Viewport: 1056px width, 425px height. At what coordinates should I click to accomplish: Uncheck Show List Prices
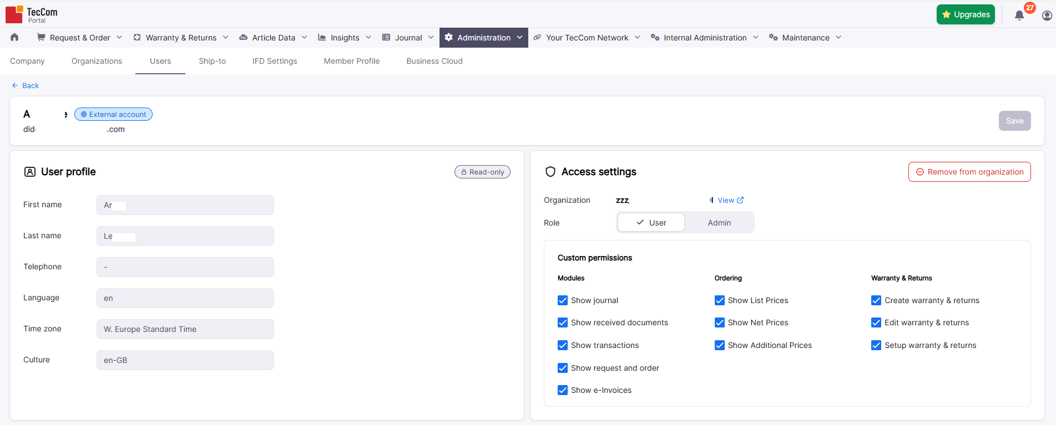[x=720, y=300]
